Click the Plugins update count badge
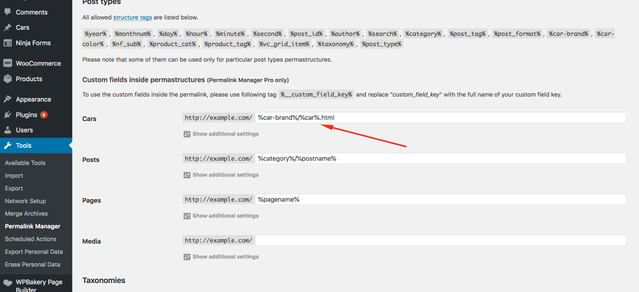The width and height of the screenshot is (639, 292). [44, 115]
